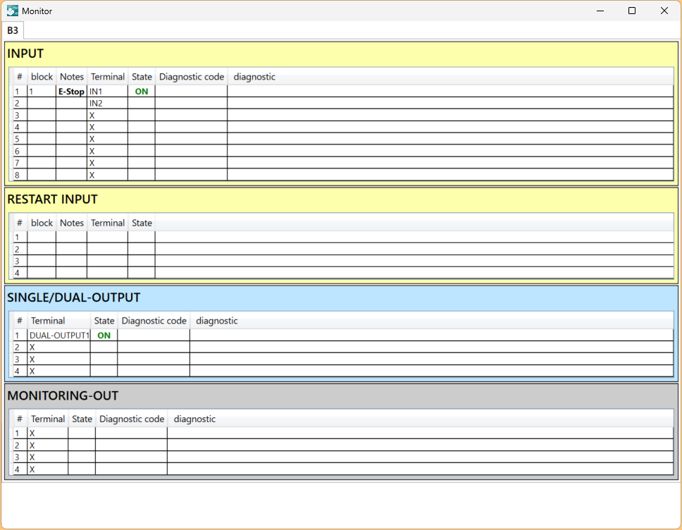This screenshot has width=682, height=530.
Task: Click INPUT table's State column header
Action: click(x=142, y=77)
